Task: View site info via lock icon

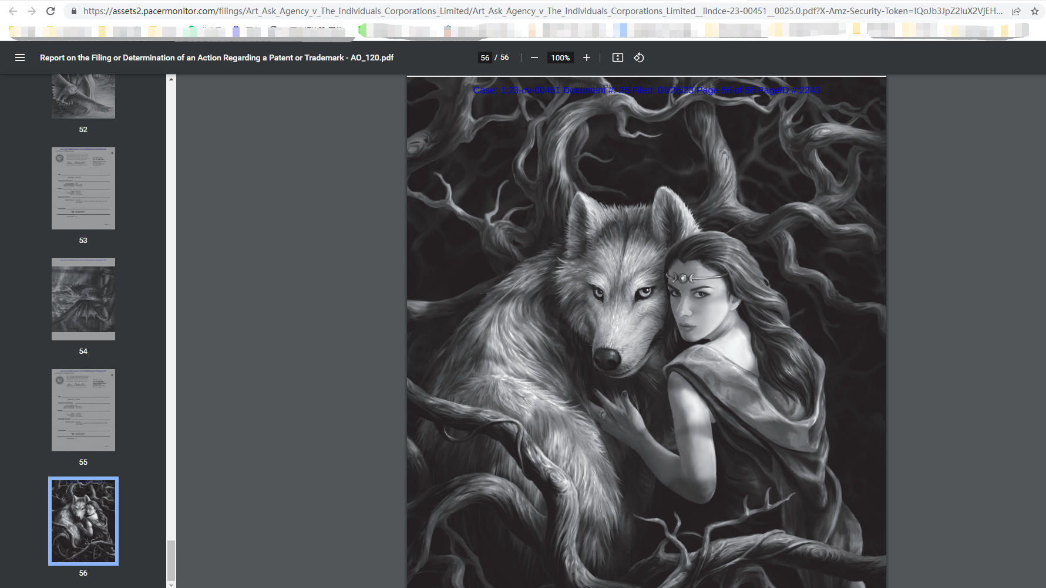Action: click(x=73, y=11)
